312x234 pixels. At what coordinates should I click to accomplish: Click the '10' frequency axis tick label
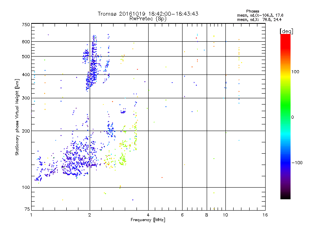point(225,215)
